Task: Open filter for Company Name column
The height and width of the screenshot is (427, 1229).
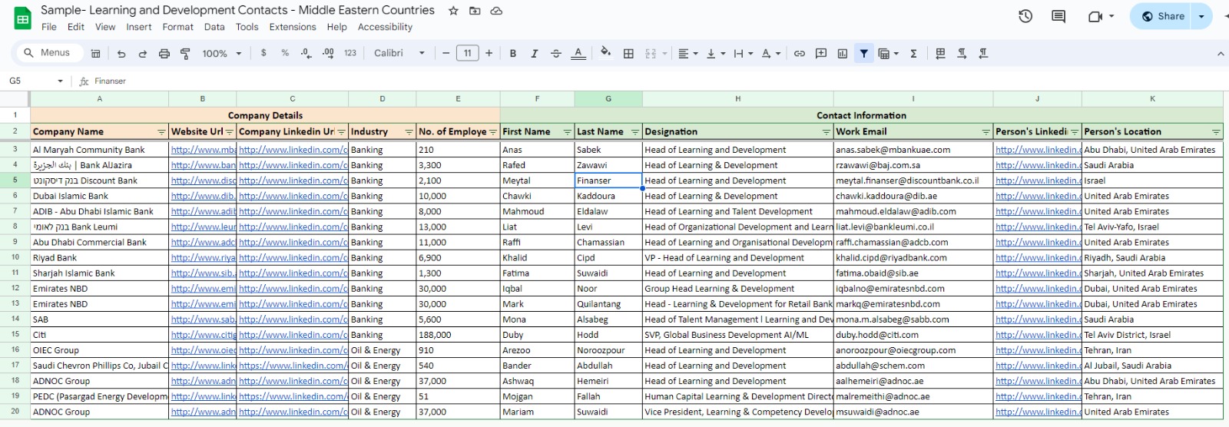Action: click(x=161, y=132)
